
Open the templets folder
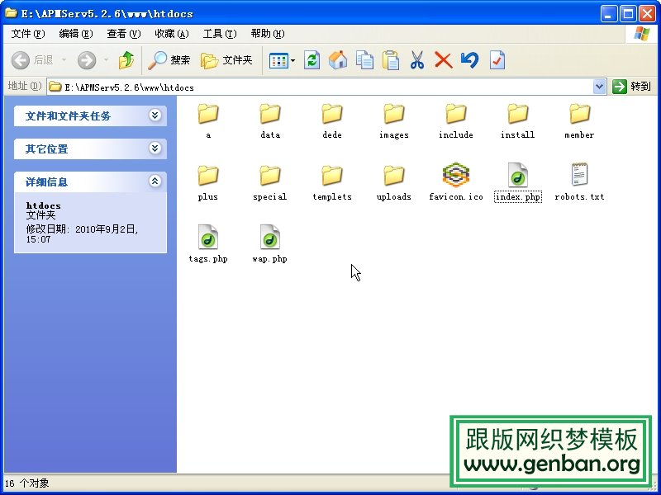[x=331, y=175]
